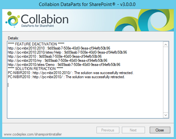The height and width of the screenshot is (139, 176).
Task: Click the scroll down arrow in Details box
Action: 166,115
